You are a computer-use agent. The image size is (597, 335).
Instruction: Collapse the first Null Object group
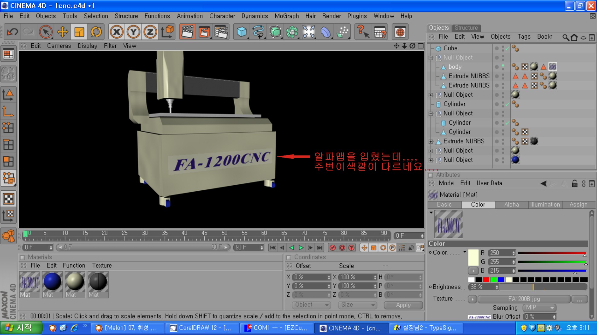431,58
